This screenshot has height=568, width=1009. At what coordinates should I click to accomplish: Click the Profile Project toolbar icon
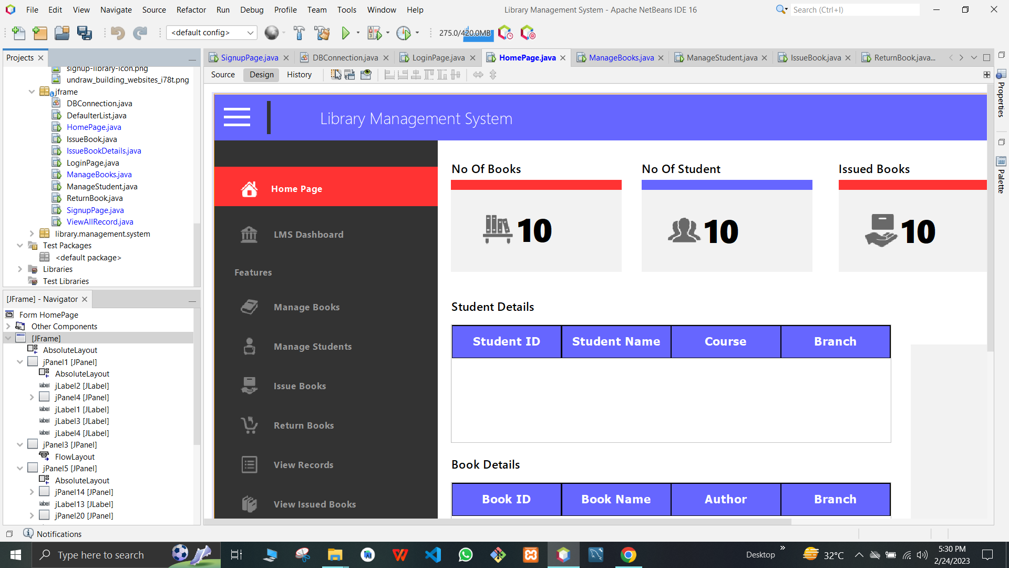point(404,33)
